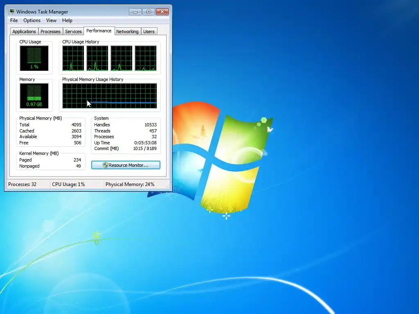Click the Physical Memory Usage History graph
The width and height of the screenshot is (419, 314).
pyautogui.click(x=110, y=96)
